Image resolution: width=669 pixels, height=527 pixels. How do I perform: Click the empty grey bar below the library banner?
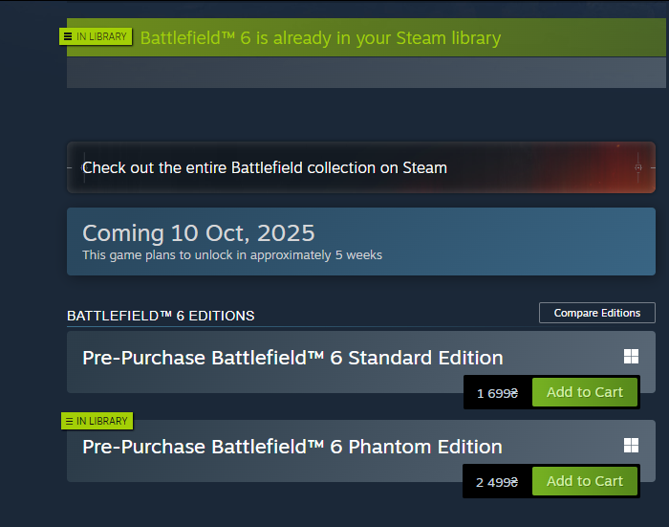[366, 72]
